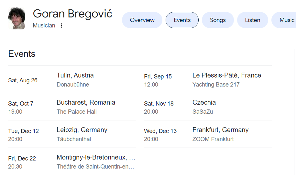This screenshot has height=175, width=296.
Task: Click the Yachting Base 217 venue
Action: click(x=216, y=85)
